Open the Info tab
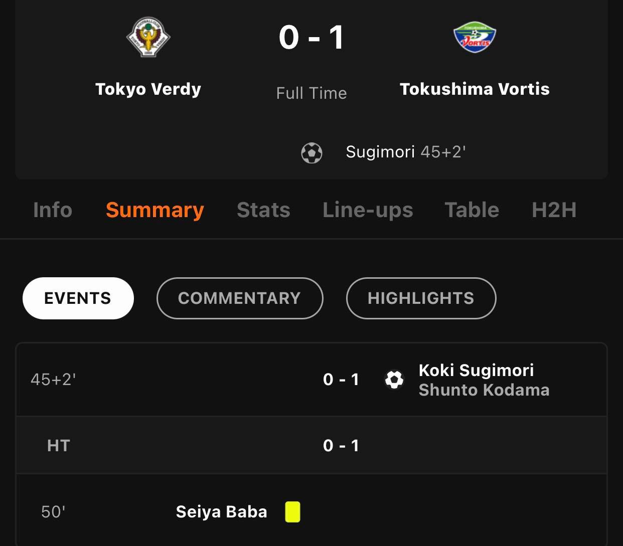 pyautogui.click(x=53, y=210)
